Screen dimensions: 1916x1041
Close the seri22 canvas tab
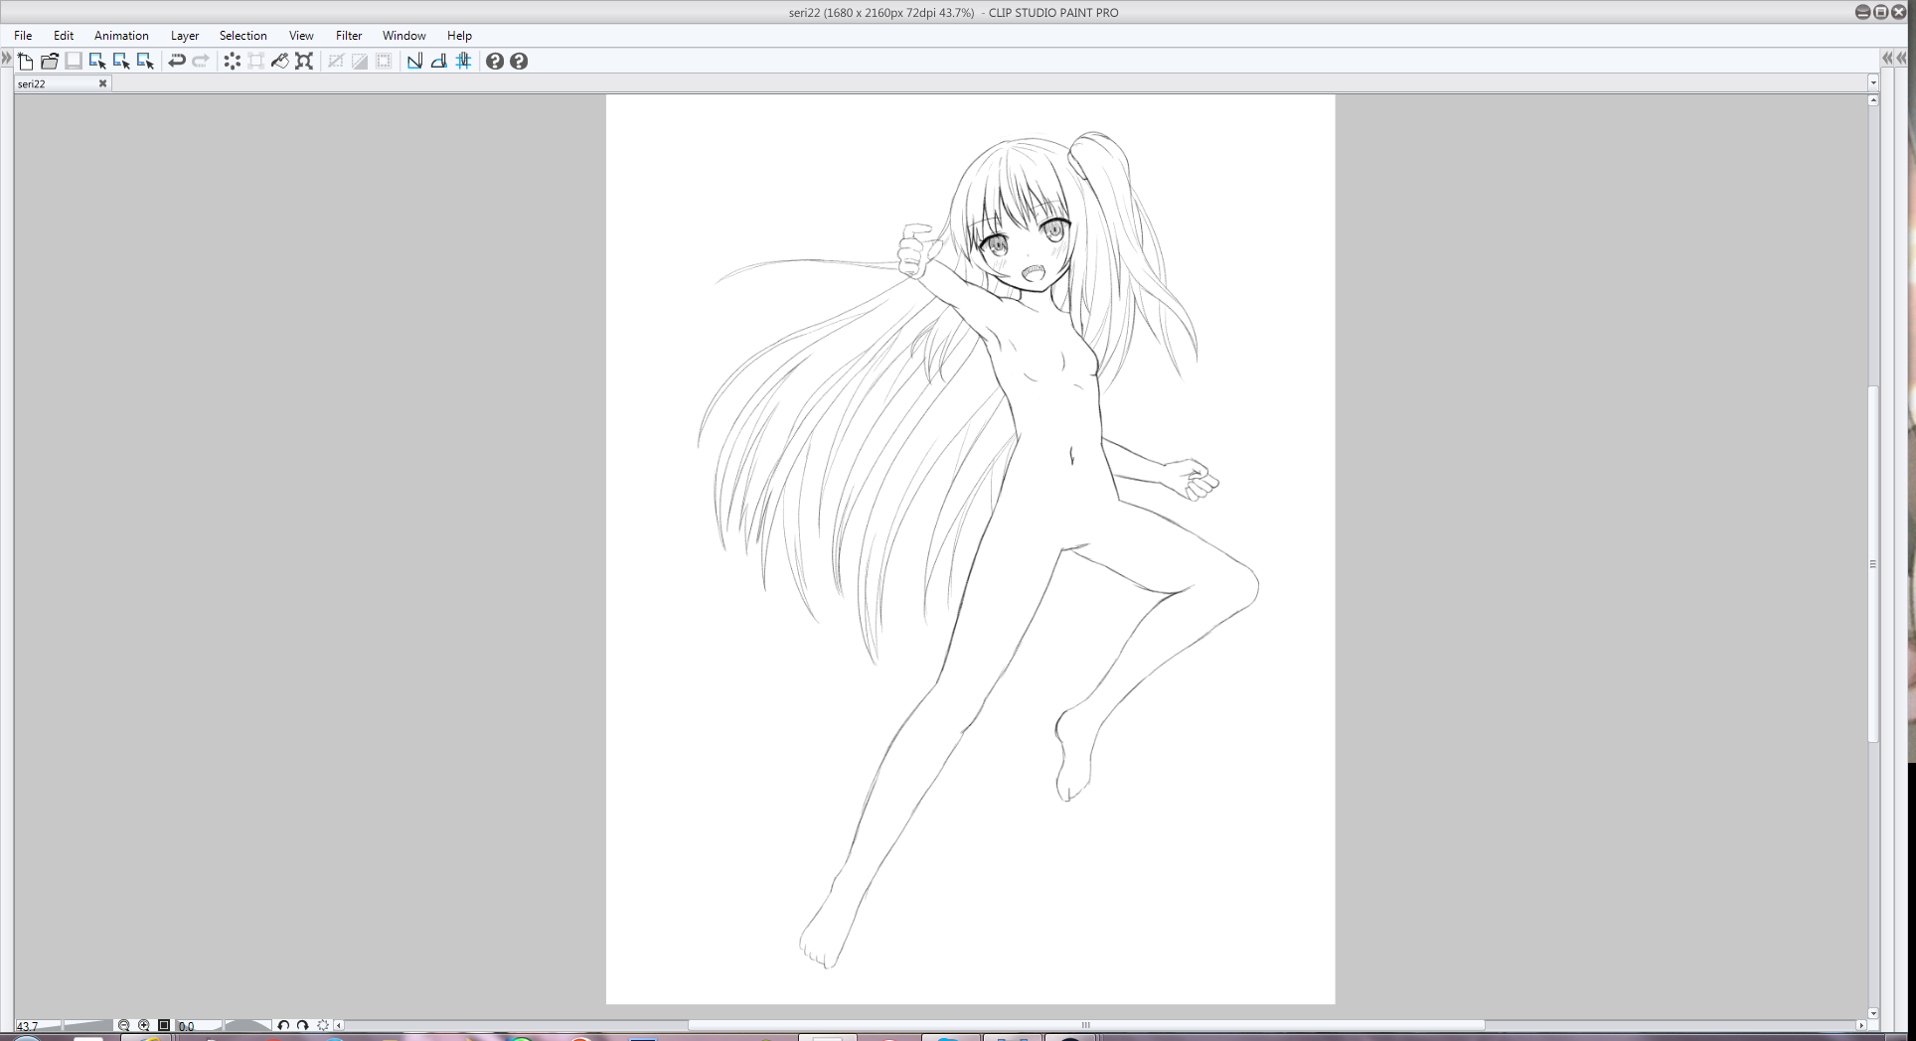[102, 83]
